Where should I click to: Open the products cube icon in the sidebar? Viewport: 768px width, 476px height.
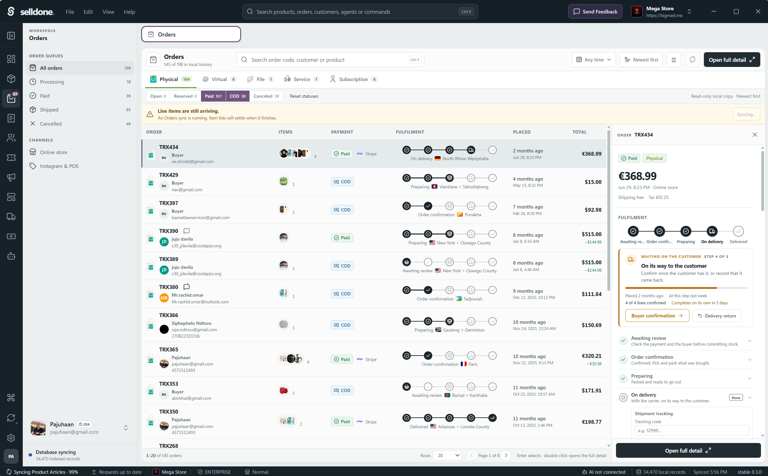11,79
